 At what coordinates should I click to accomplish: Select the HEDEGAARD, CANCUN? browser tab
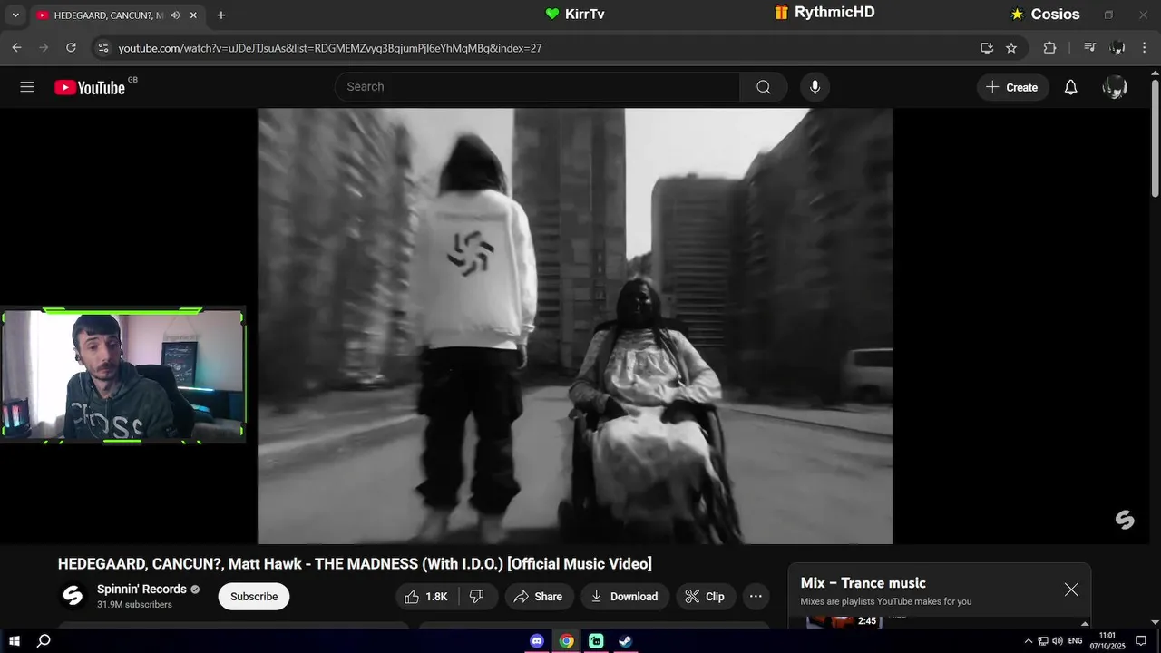pos(117,15)
